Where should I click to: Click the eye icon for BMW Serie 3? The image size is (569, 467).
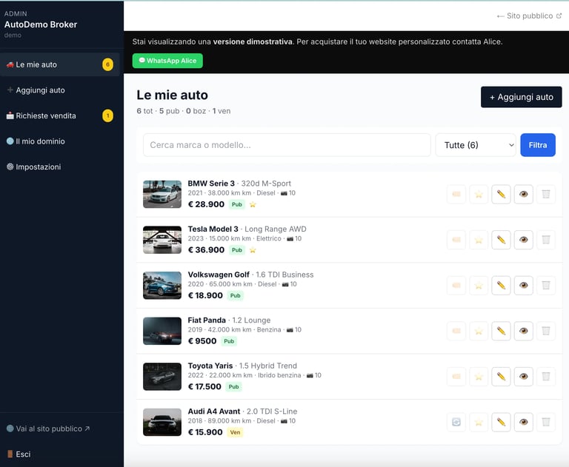(523, 195)
